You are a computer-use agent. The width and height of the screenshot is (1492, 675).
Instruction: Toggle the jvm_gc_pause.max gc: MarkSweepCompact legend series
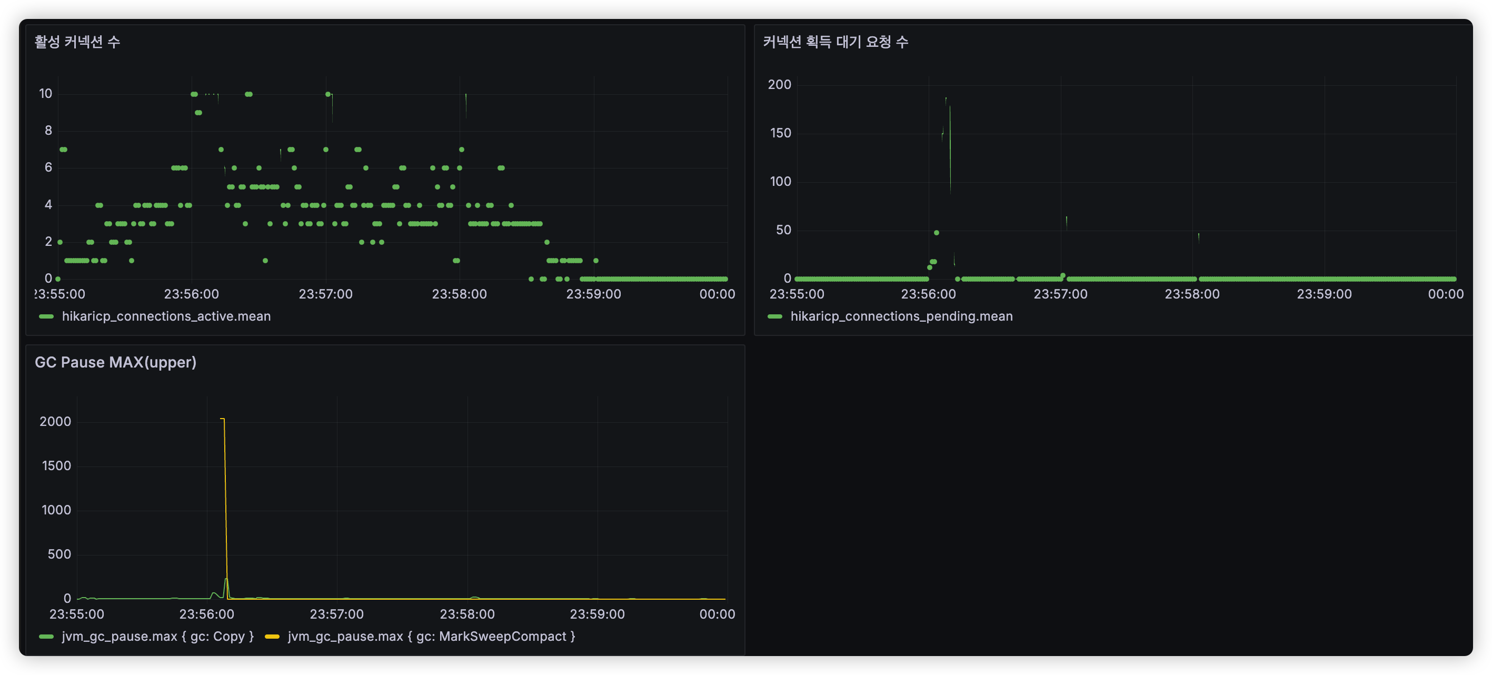pos(432,636)
